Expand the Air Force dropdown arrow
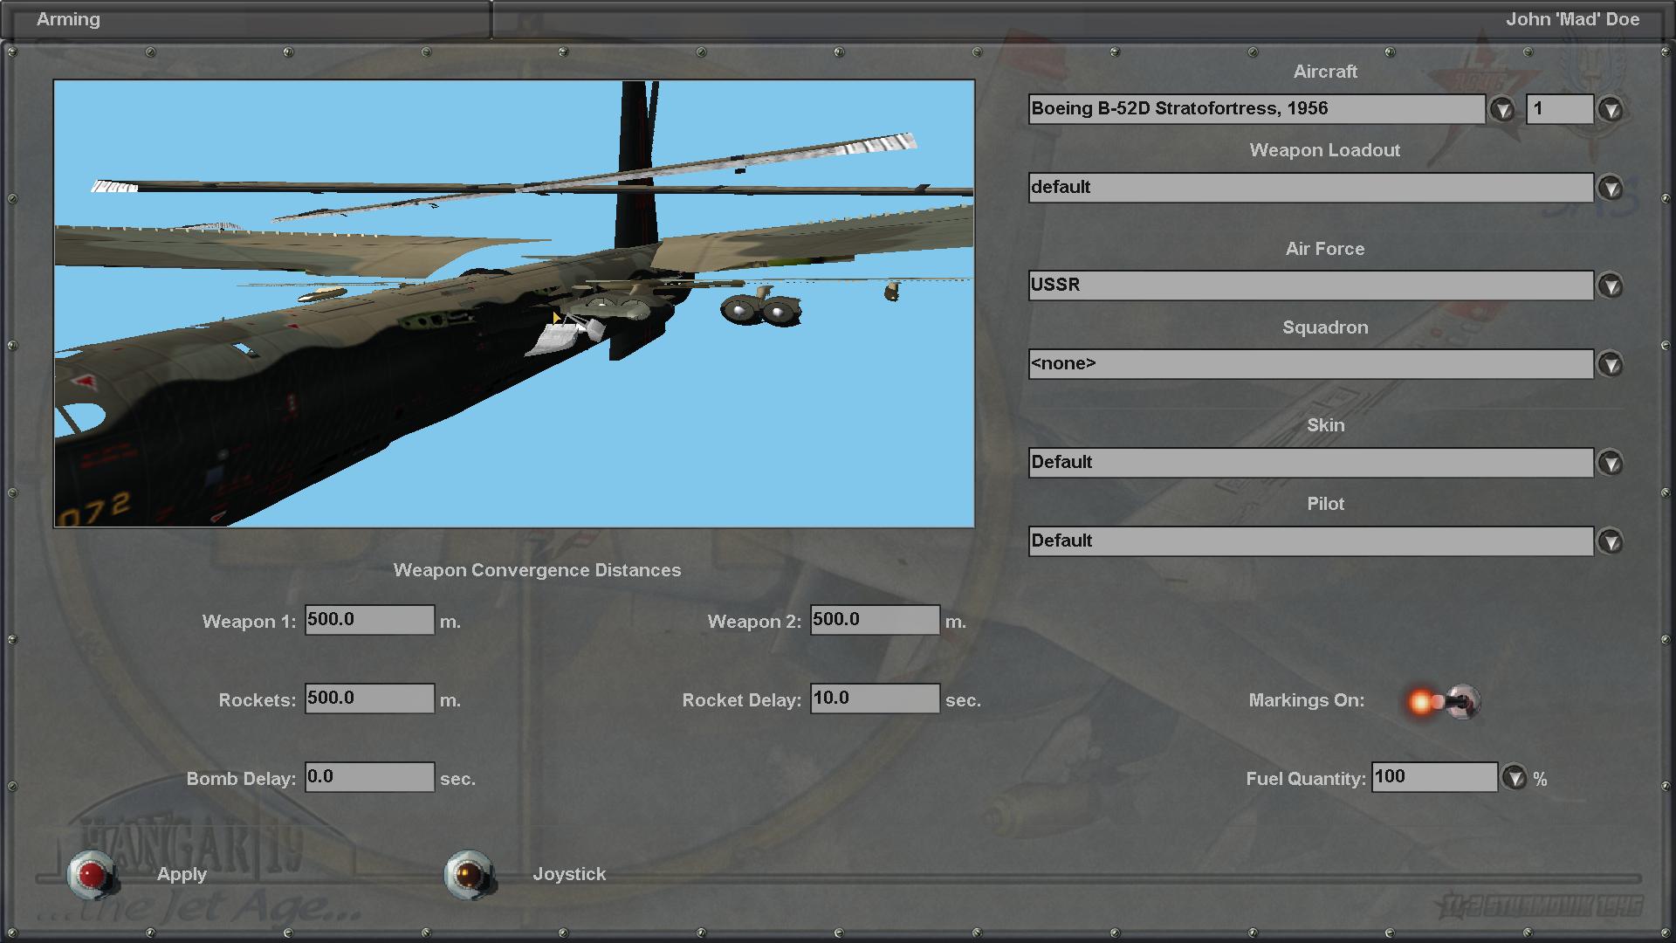1676x943 pixels. pos(1611,286)
